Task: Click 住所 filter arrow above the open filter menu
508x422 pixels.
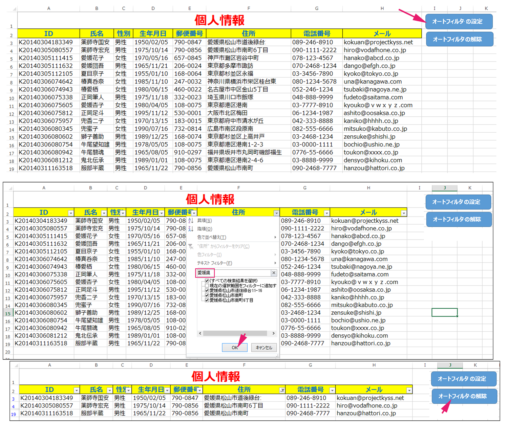Action: [x=276, y=213]
